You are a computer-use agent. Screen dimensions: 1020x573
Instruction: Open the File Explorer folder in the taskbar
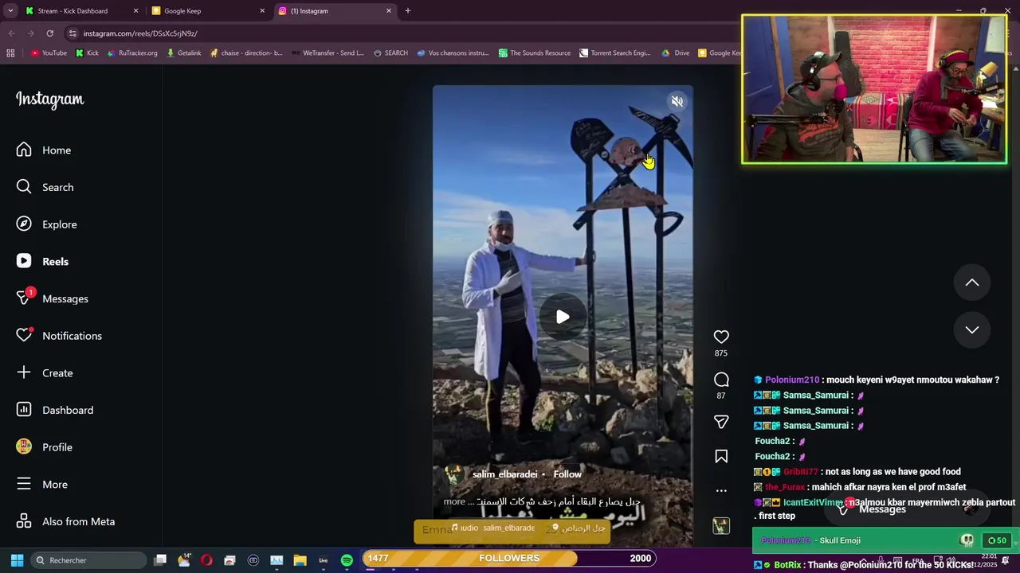coord(300,560)
